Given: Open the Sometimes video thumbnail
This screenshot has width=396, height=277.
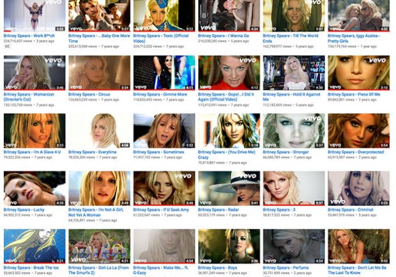Looking at the screenshot, I should coord(164,131).
